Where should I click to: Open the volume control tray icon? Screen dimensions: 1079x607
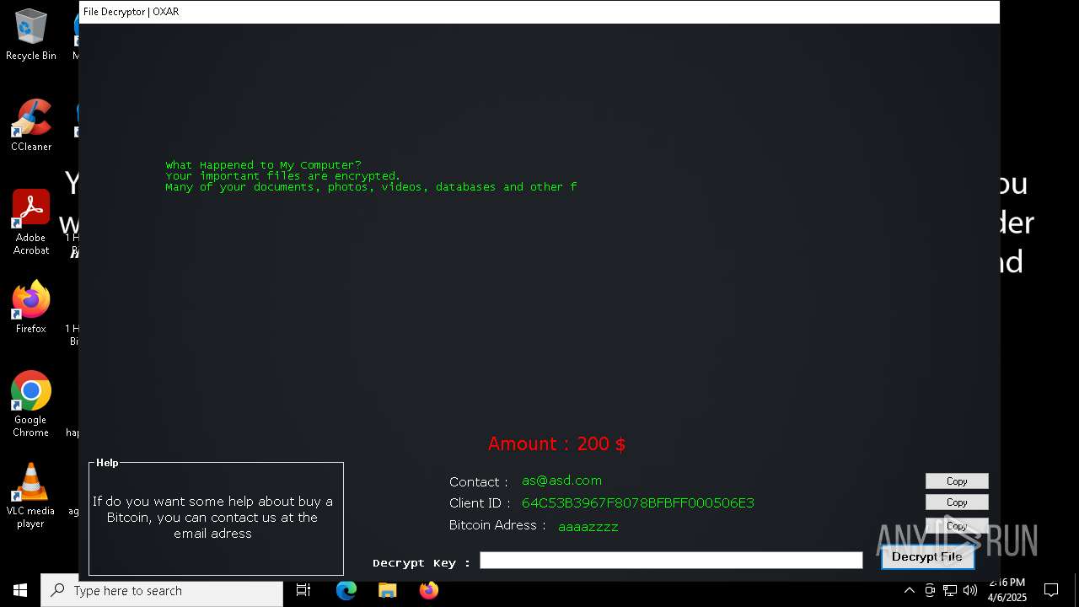coord(970,591)
